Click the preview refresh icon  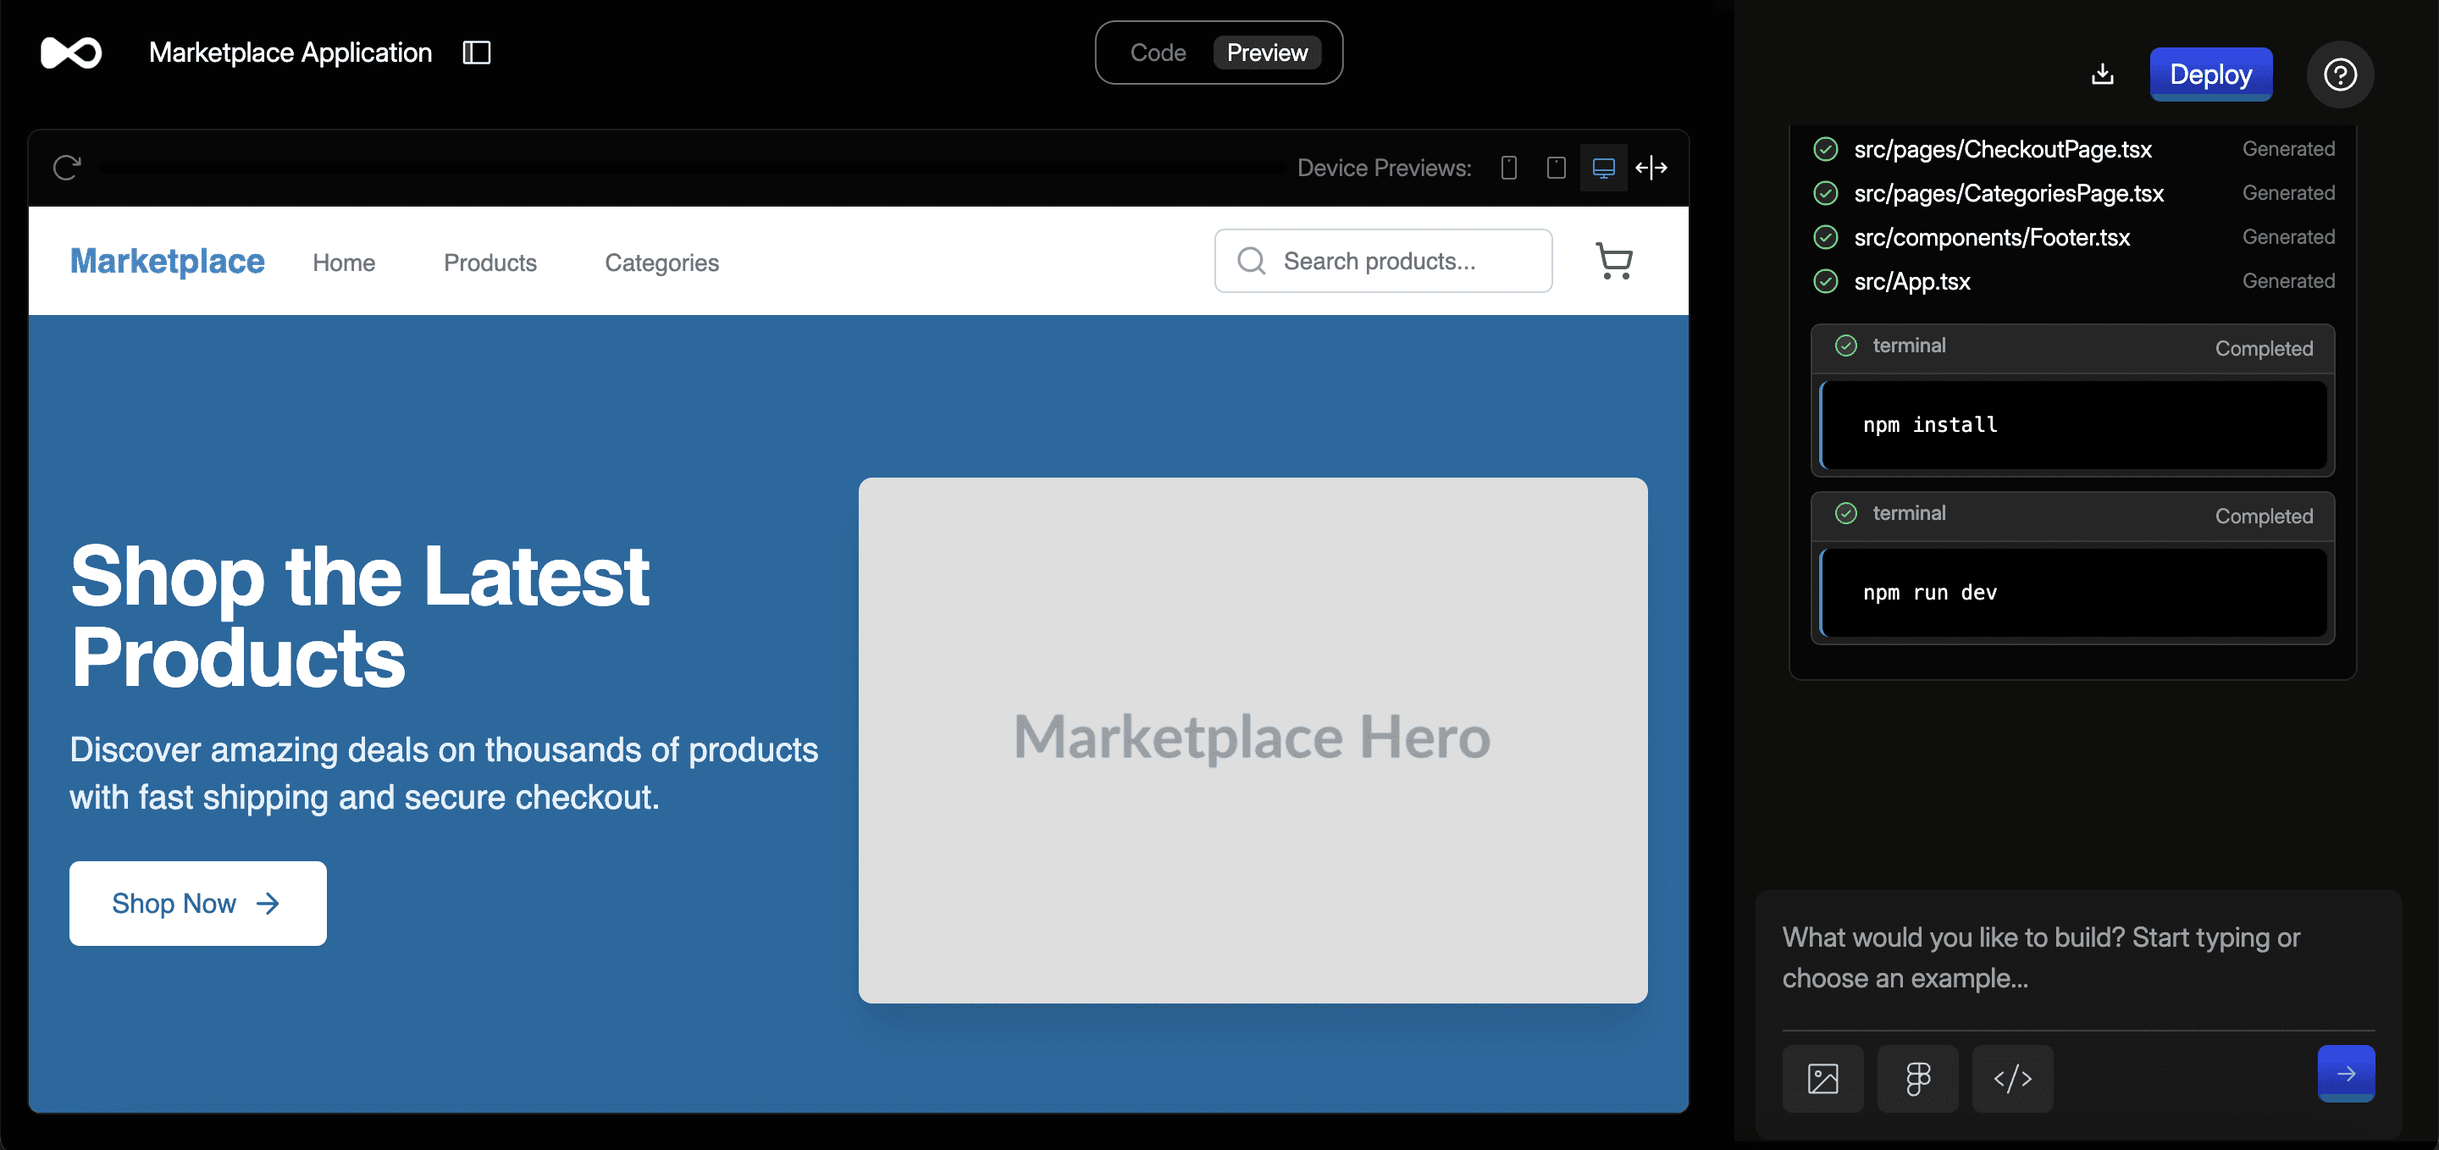coord(67,168)
